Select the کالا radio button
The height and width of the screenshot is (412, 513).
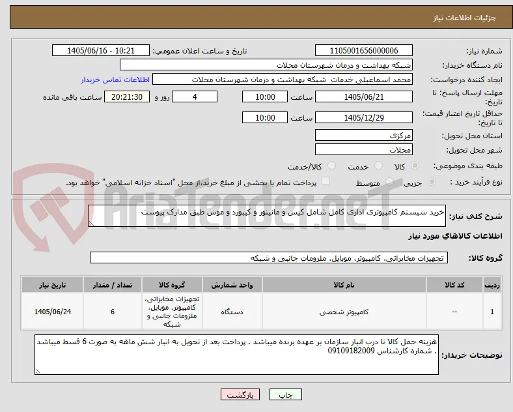click(x=415, y=166)
